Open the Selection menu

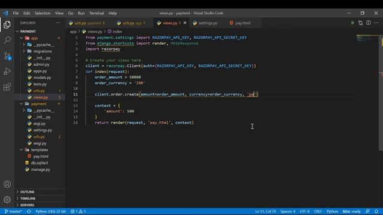coord(42,13)
